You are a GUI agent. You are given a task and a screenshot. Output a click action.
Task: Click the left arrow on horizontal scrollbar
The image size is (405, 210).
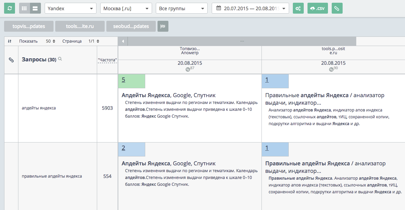coord(122,41)
